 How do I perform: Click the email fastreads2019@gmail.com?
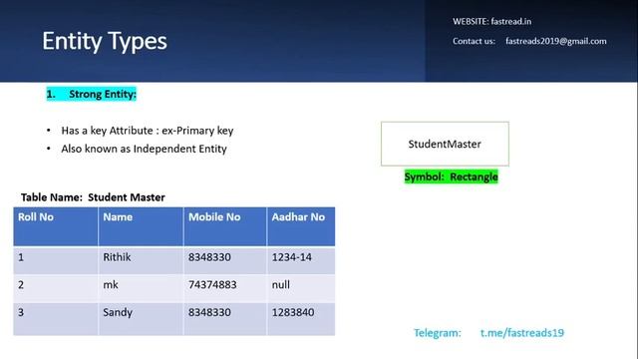(556, 41)
